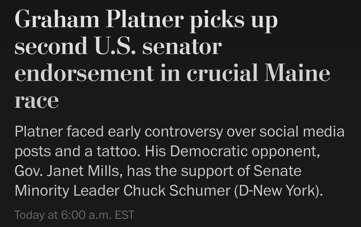Click the word "second" in the headline
Image resolution: width=361 pixels, height=227 pixels.
(x=51, y=46)
